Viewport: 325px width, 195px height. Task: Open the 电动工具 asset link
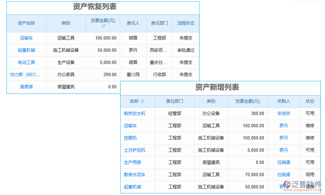point(26,62)
